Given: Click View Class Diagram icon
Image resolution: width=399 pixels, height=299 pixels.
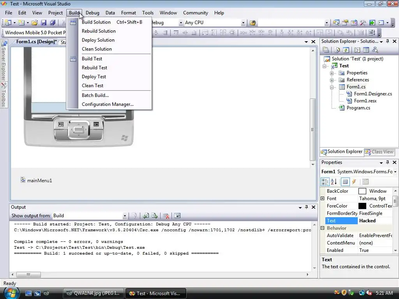Looking at the screenshot, I should (x=375, y=50).
